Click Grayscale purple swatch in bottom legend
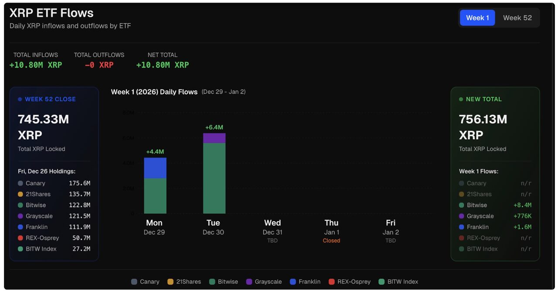Screen dimensions: 558x295 (x=249, y=282)
